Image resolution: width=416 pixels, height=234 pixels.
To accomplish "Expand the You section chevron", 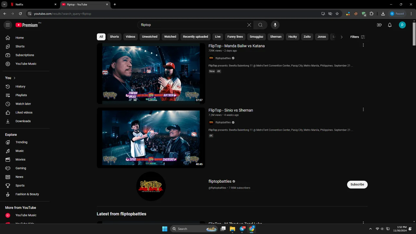I will 14,78.
